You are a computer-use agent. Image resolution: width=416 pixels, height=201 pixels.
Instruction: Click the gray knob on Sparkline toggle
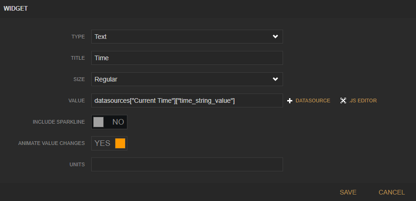pos(98,122)
